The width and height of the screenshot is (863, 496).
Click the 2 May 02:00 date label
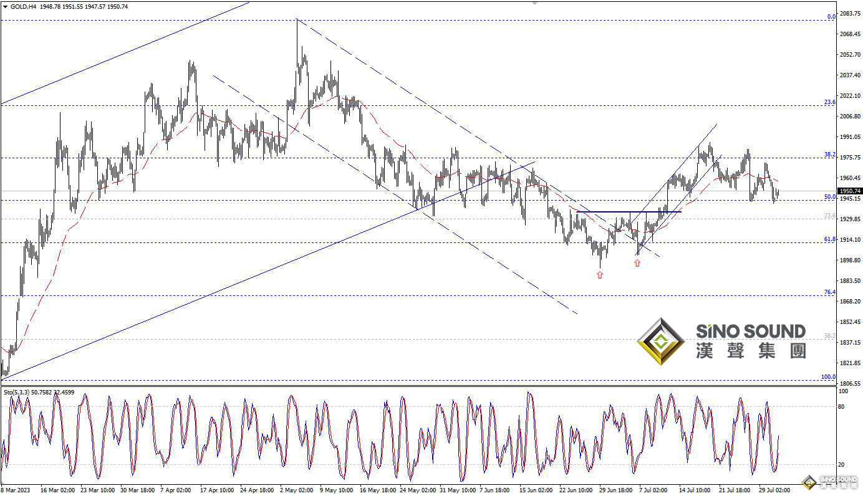pos(296,490)
